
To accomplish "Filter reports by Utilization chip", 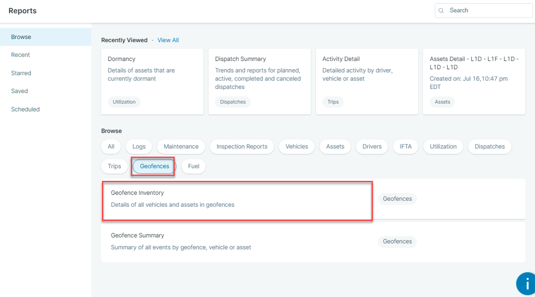I will (443, 147).
